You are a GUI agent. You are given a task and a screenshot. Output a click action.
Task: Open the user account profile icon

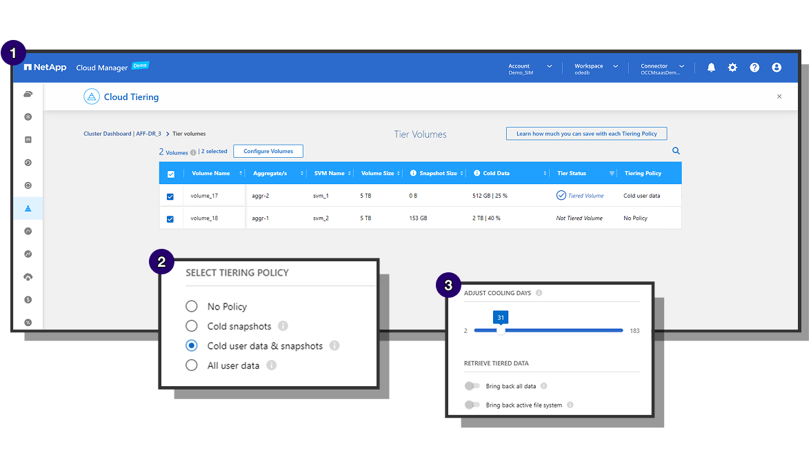(x=777, y=68)
